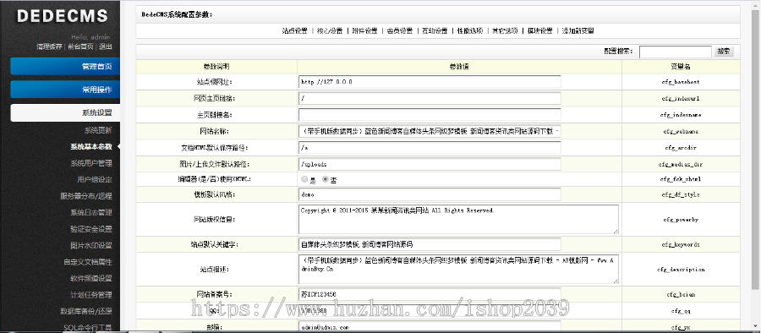Open 计划任务管理 in the sidebar

point(91,295)
